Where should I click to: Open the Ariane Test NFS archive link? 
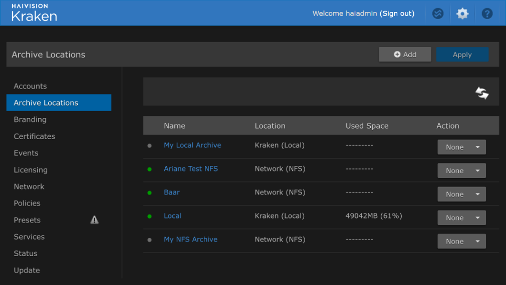[x=191, y=168]
